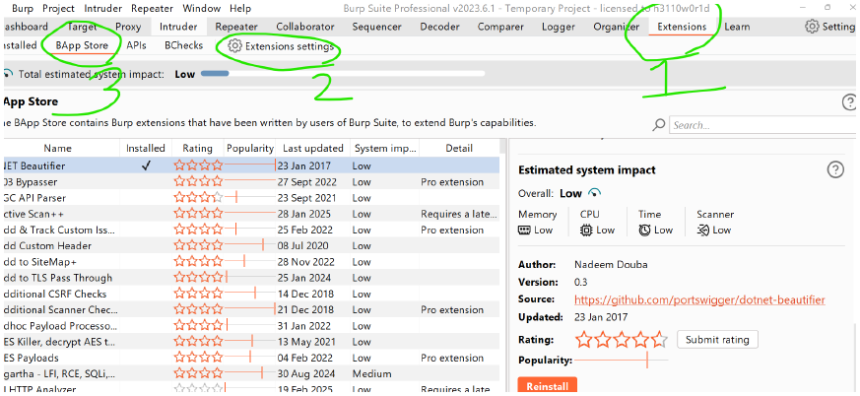Sort table by Last updated column header
Image resolution: width=860 pixels, height=396 pixels.
pyautogui.click(x=313, y=148)
